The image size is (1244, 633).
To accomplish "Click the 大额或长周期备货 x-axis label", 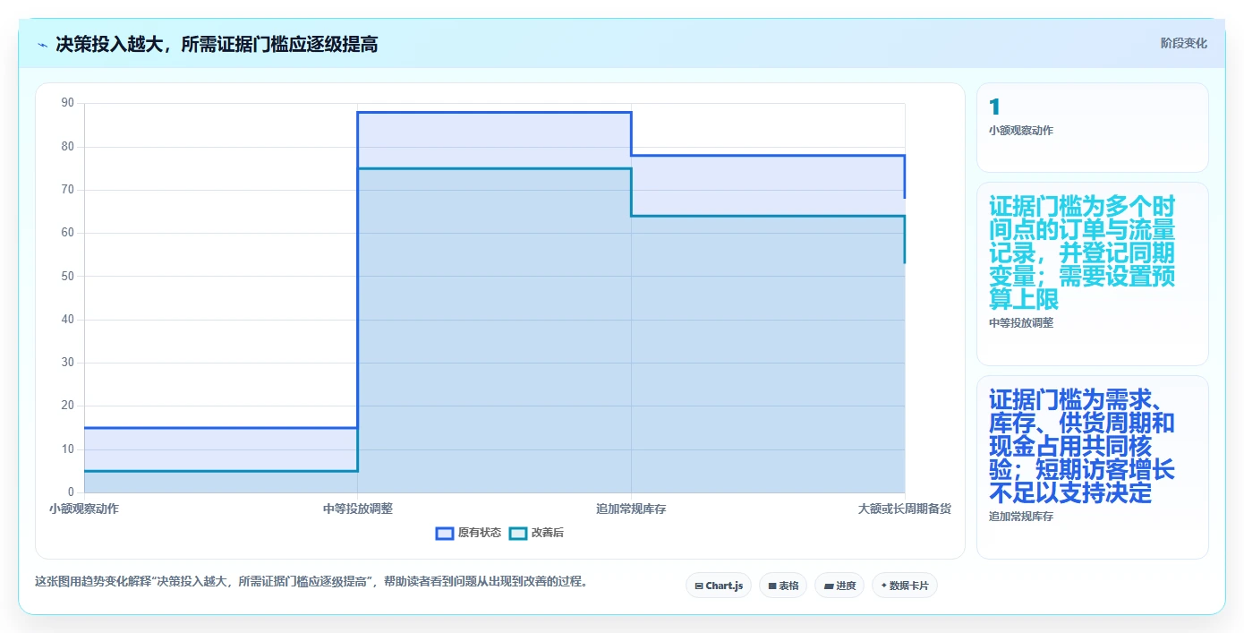I will [904, 509].
